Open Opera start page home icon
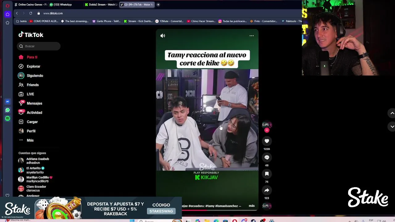The image size is (395, 222). click(x=7, y=14)
